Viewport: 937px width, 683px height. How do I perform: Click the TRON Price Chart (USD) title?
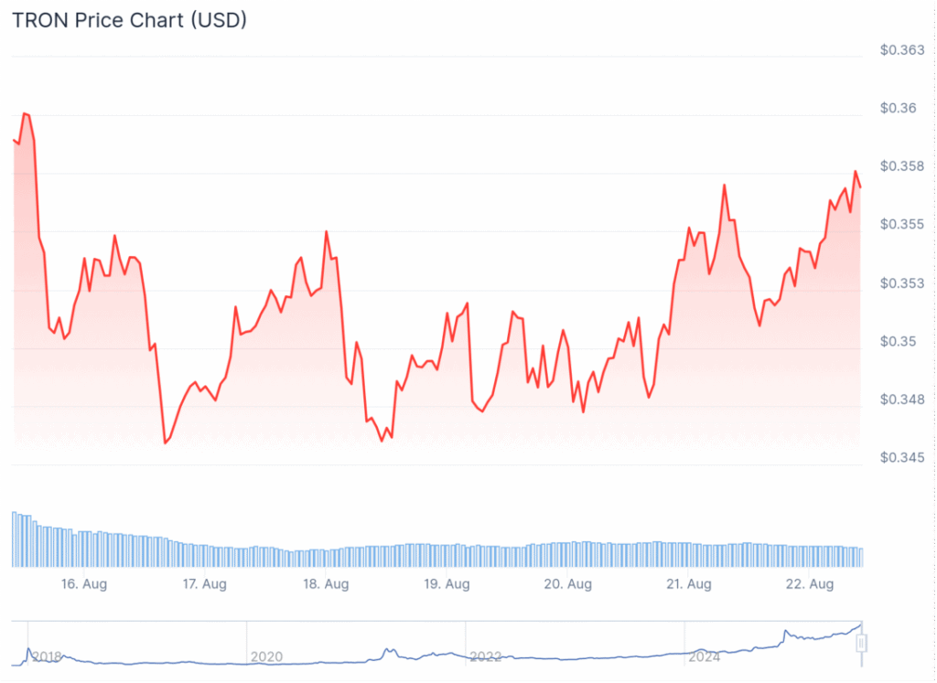point(129,20)
